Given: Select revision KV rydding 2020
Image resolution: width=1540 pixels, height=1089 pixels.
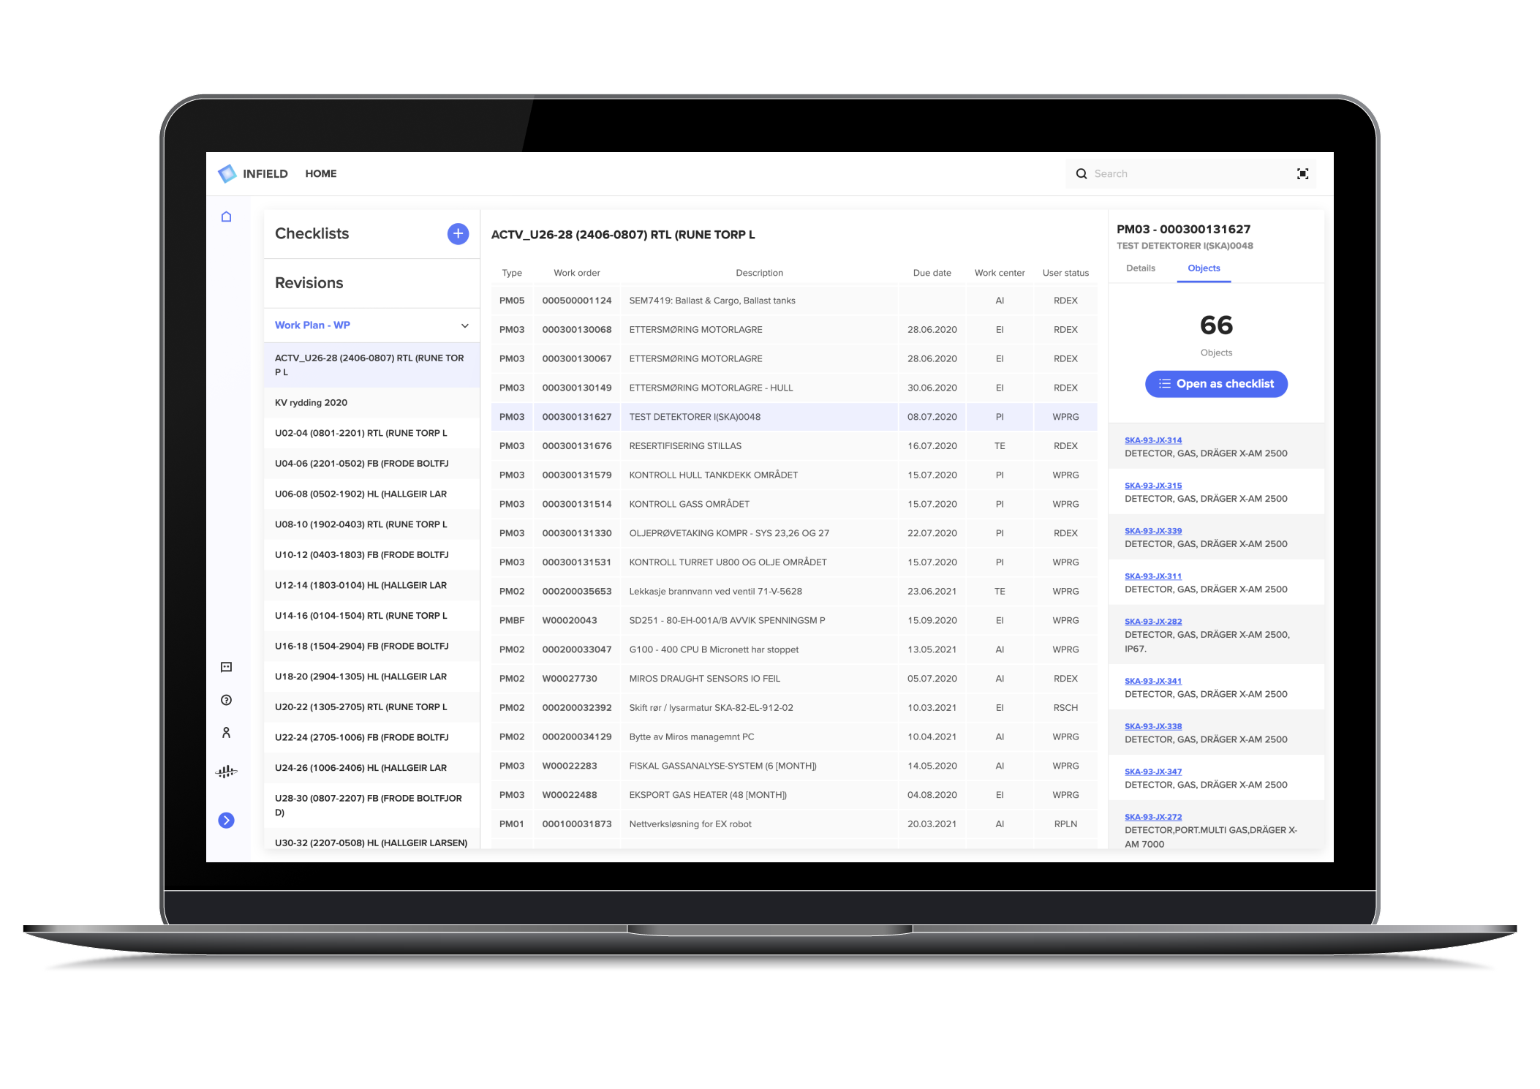Looking at the screenshot, I should coord(371,403).
